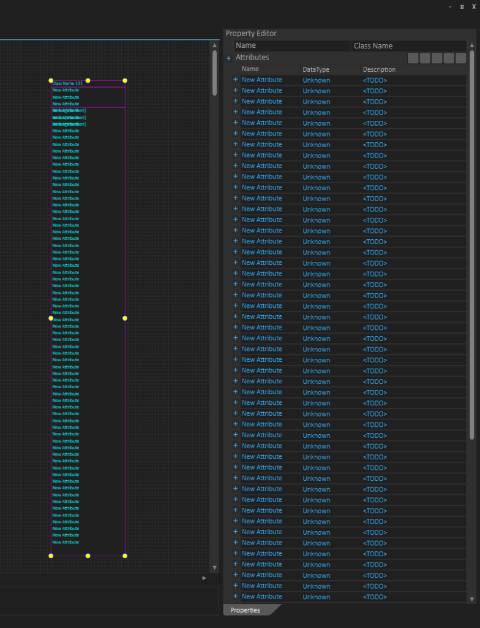480x628 pixels.
Task: Expand the Attributes section with its plus icon
Action: (x=228, y=58)
